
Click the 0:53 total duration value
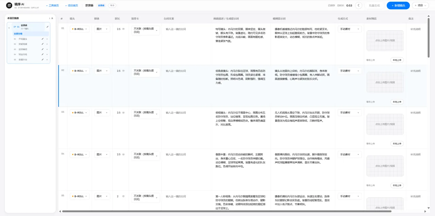point(349,5)
